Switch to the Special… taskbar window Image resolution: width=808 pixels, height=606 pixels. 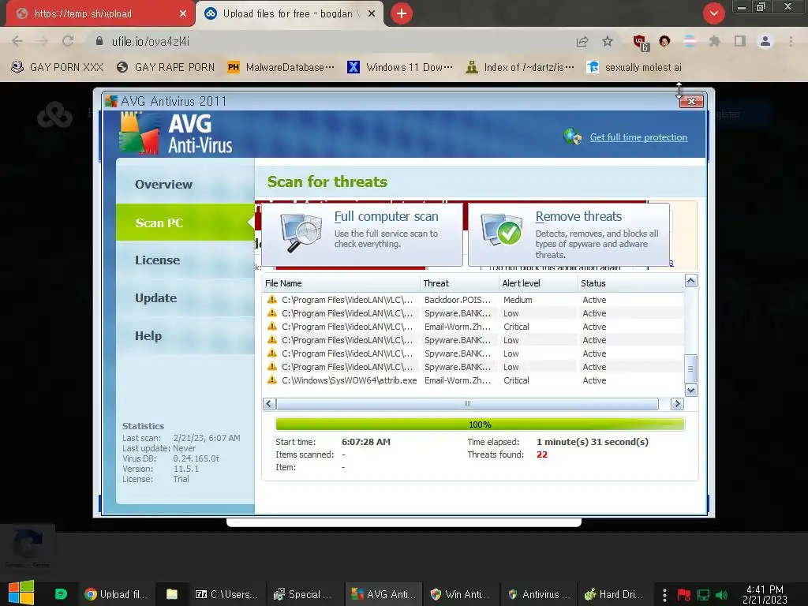click(302, 594)
